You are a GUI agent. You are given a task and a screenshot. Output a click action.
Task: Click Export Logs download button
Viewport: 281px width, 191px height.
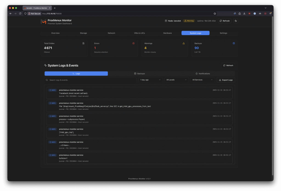tap(226, 80)
